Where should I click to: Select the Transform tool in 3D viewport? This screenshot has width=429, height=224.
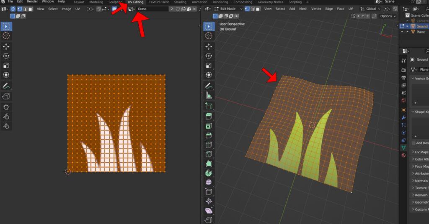tap(209, 75)
